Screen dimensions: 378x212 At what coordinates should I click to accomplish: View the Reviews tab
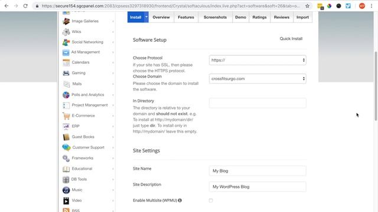pyautogui.click(x=282, y=17)
